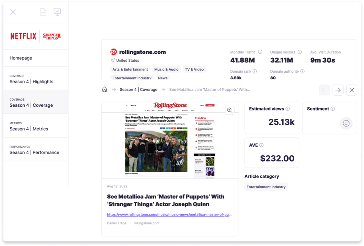Click the magnifier zoom icon on article screenshot
Image resolution: width=364 pixels, height=246 pixels.
pyautogui.click(x=230, y=110)
